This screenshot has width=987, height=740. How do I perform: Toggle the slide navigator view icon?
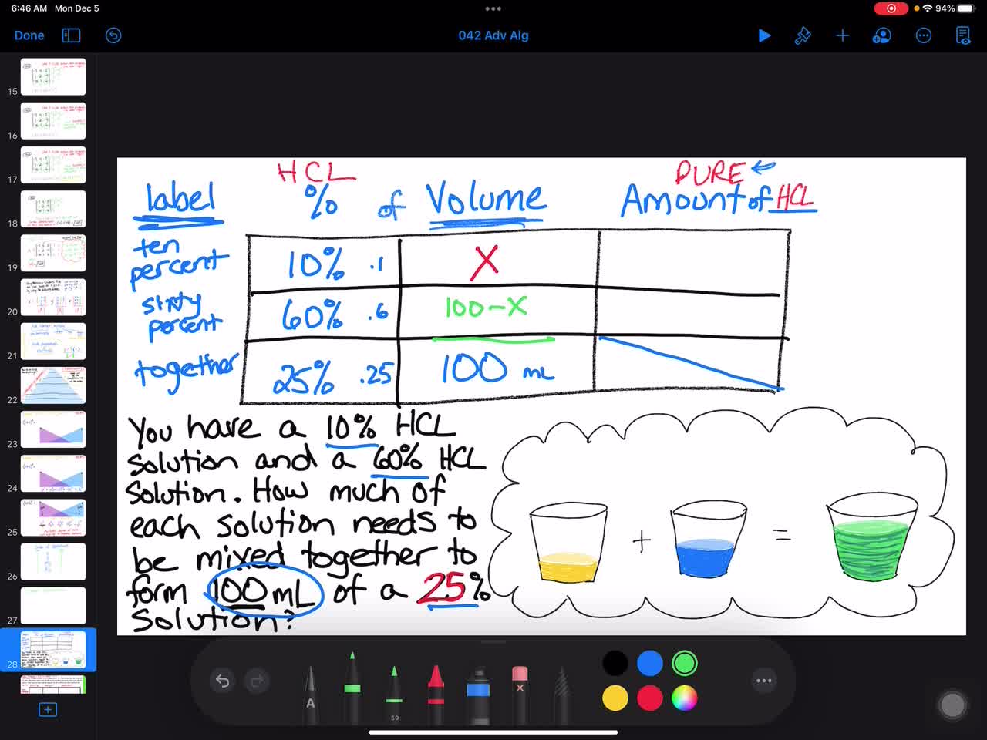coord(71,35)
